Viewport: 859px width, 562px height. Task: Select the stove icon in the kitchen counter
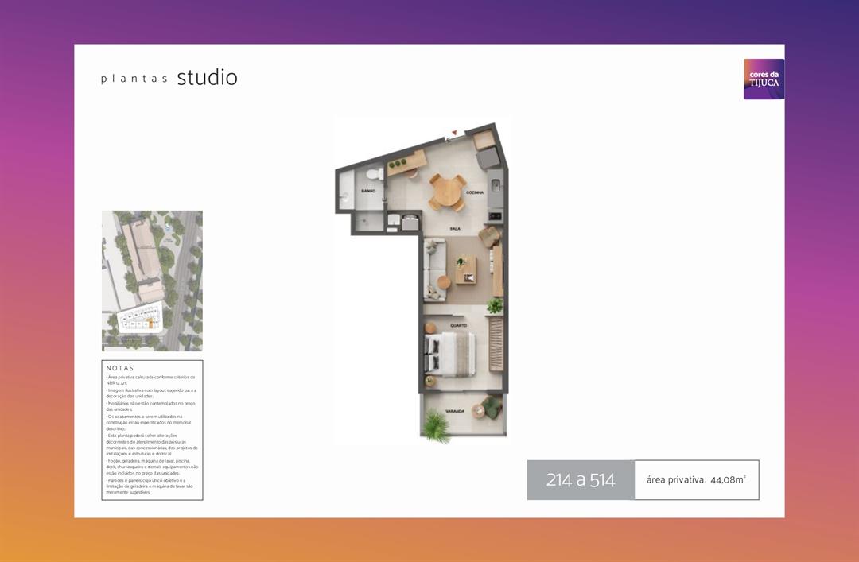[x=495, y=216]
